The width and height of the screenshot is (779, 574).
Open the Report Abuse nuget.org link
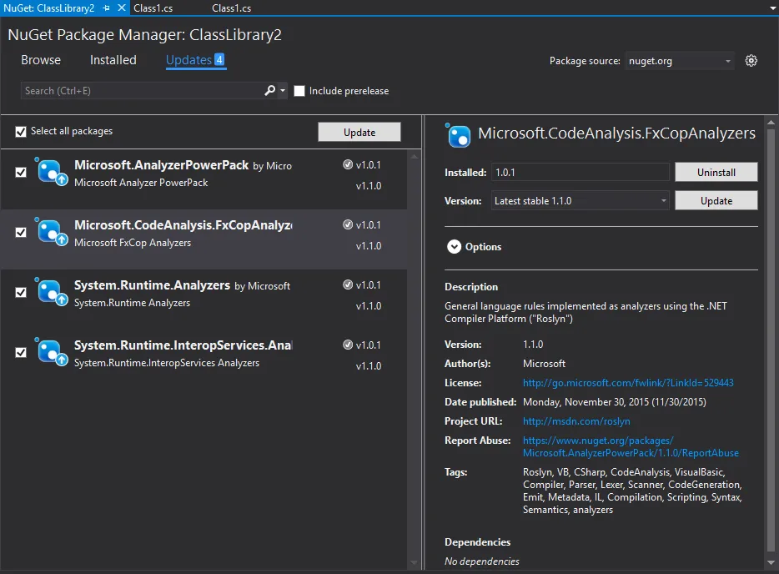click(x=631, y=446)
